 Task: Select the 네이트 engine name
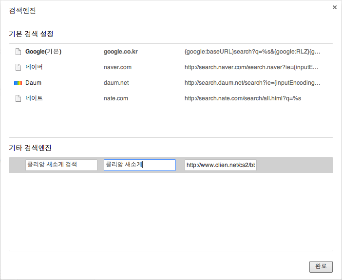(x=34, y=98)
